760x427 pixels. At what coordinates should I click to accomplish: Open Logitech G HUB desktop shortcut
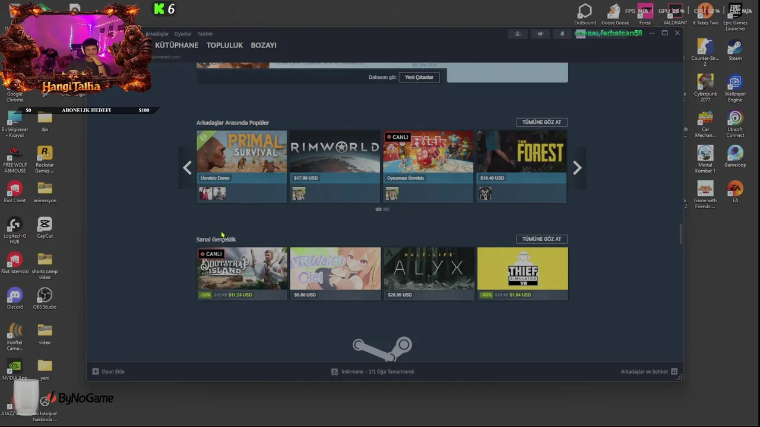click(15, 230)
